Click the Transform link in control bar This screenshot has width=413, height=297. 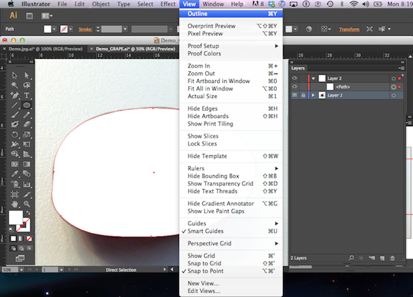point(349,29)
